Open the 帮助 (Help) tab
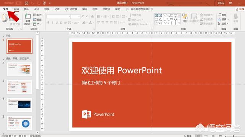Screen dimensions: 245x137 (118, 9)
